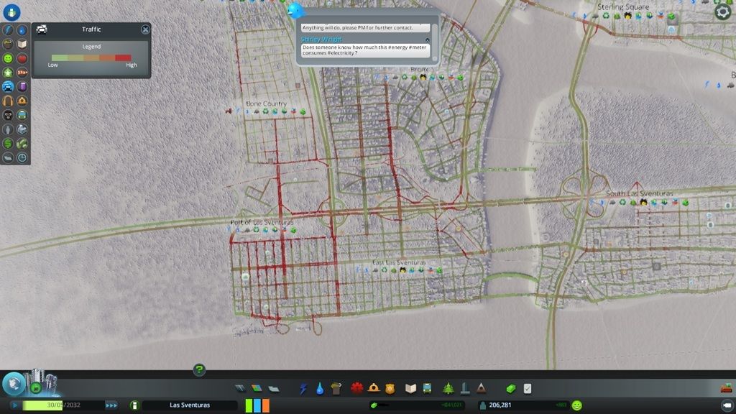736x414 pixels.
Task: Select the Garbage info view
Action: (8, 44)
